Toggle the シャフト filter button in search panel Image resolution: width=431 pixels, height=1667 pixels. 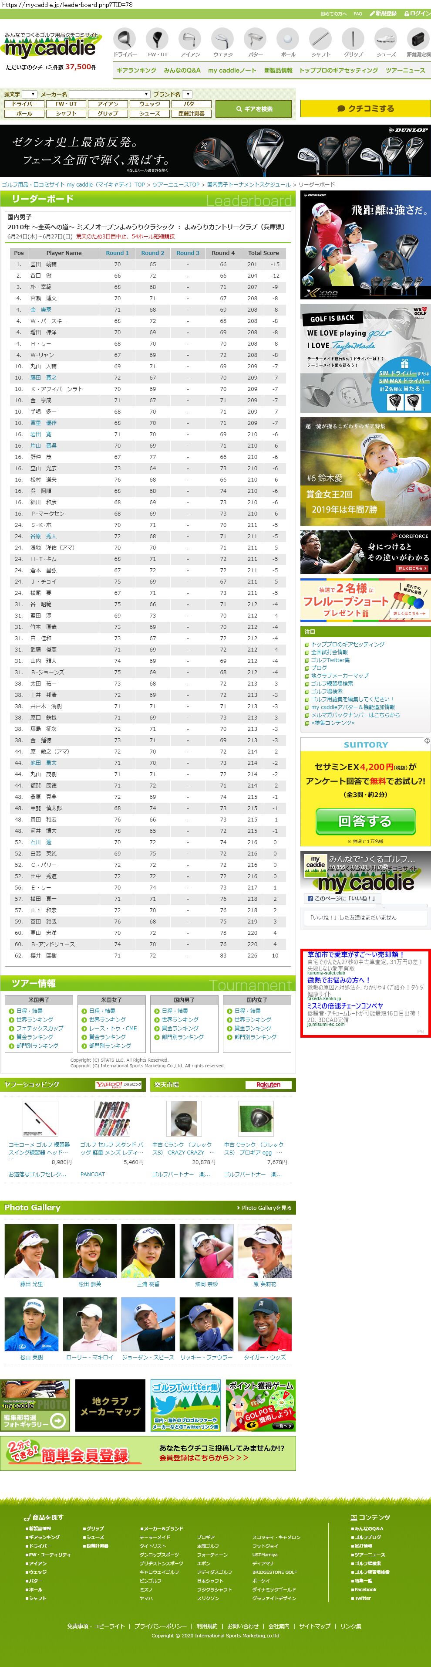coord(66,114)
